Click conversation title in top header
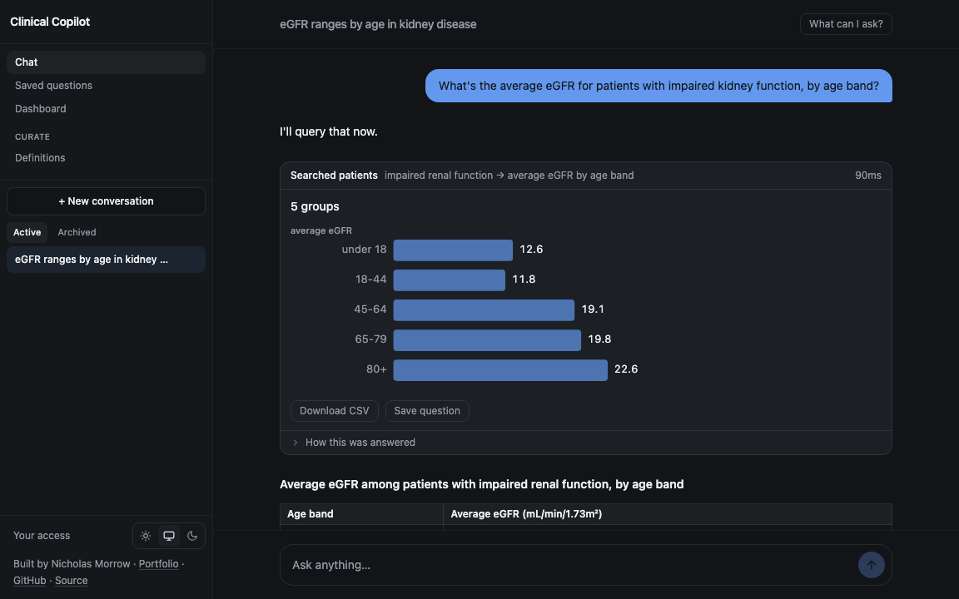The width and height of the screenshot is (959, 599). (378, 24)
